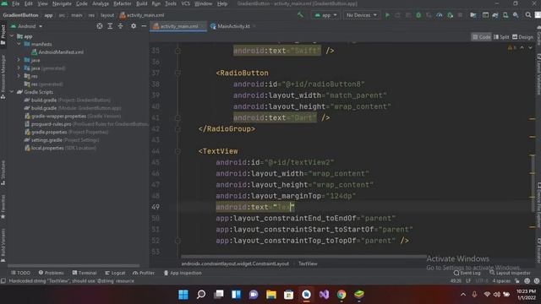The image size is (541, 304).
Task: Open Visual Studio from taskbar
Action: [x=324, y=295]
